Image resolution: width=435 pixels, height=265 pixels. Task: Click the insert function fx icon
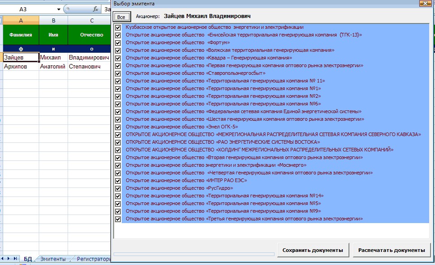(x=96, y=9)
